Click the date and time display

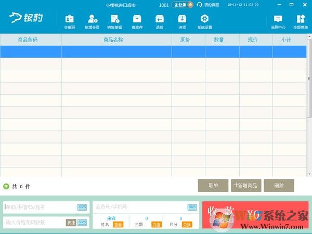pyautogui.click(x=243, y=5)
